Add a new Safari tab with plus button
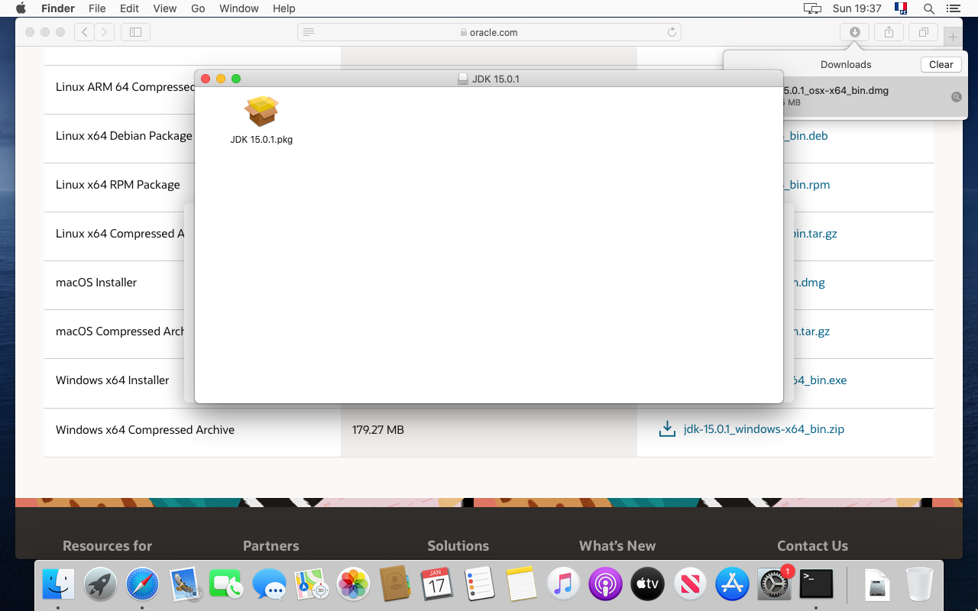The height and width of the screenshot is (611, 978). tap(953, 36)
